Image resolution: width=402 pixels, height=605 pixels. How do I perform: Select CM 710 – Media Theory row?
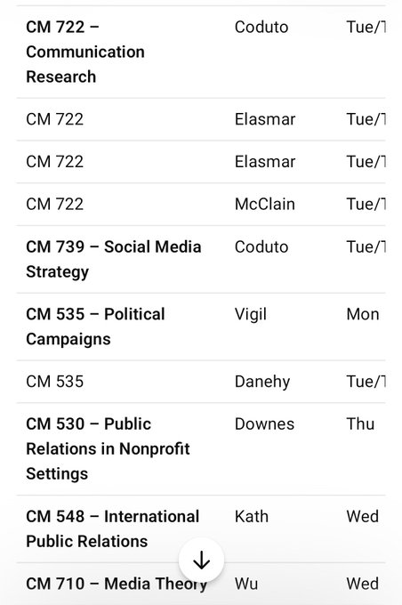tap(201, 584)
